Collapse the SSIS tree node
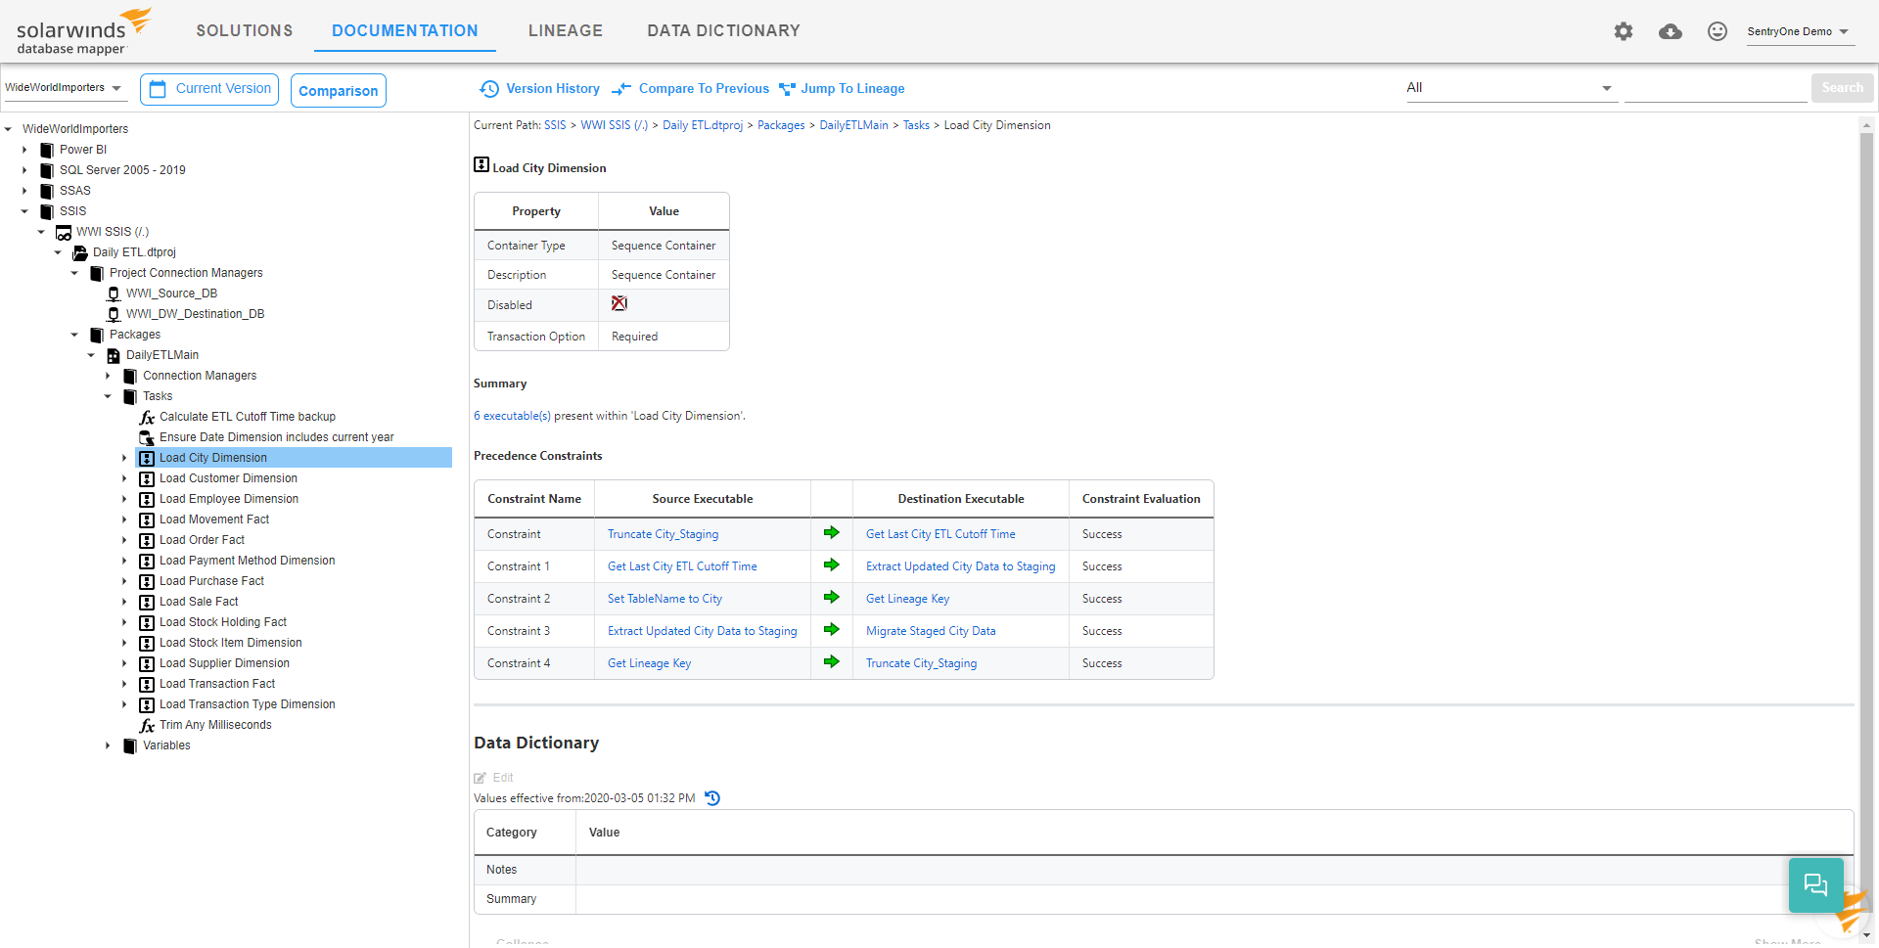The height and width of the screenshot is (948, 1879). click(x=24, y=211)
